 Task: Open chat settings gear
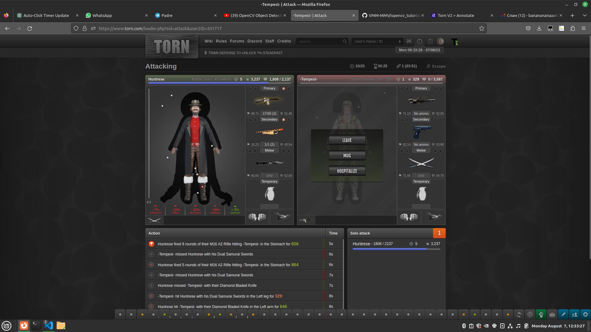click(x=585, y=314)
